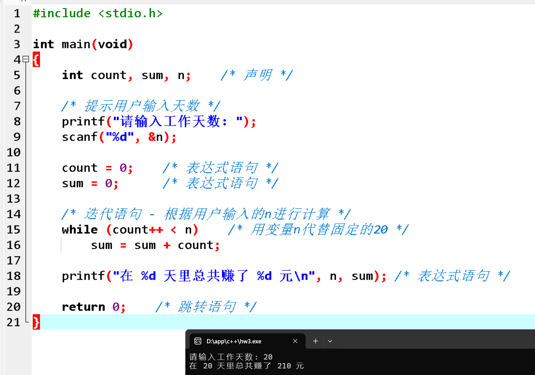This screenshot has width=535, height=375.
Task: Click line number 1 in the gutter
Action: [x=17, y=14]
